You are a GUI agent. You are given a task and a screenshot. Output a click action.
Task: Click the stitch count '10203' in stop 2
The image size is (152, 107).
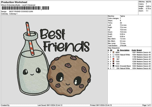point(117,55)
